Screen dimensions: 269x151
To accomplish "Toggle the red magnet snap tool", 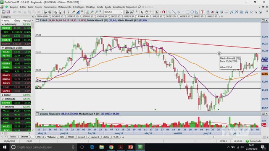I will coord(164,12).
